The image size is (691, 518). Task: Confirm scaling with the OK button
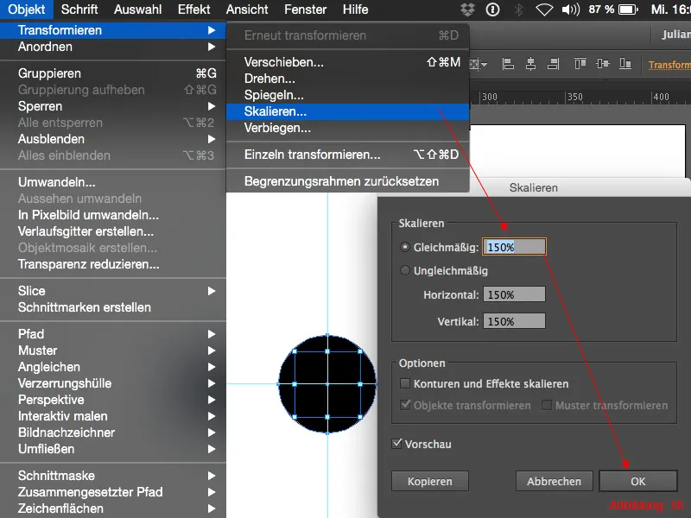coord(637,481)
